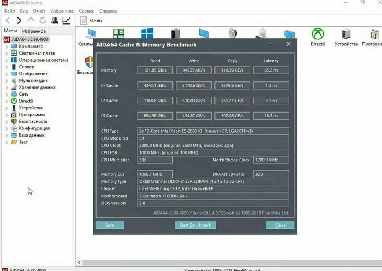
Task: Select Системная плата in the sidebar tree
Action: coord(37,53)
